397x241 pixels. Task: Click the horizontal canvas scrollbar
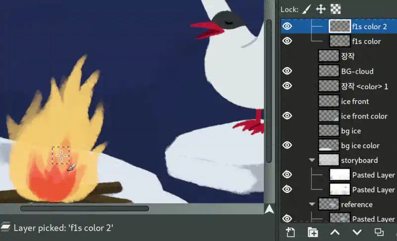(84, 209)
